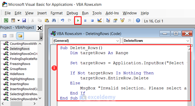Open the View menu

tap(29, 13)
